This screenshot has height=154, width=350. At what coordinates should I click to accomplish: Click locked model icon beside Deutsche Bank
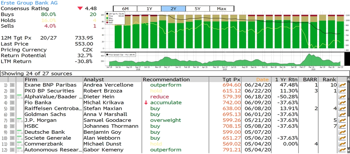point(20,132)
